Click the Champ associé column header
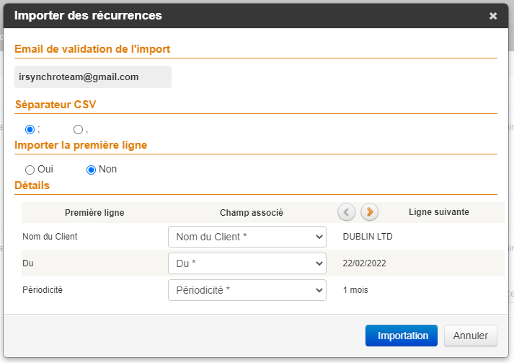514x363 pixels. tap(252, 213)
